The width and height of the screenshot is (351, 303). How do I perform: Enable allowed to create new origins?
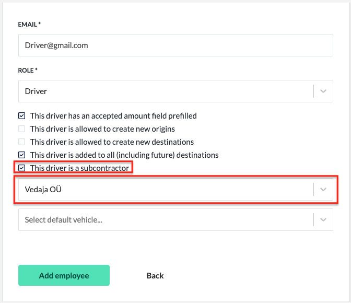click(22, 129)
